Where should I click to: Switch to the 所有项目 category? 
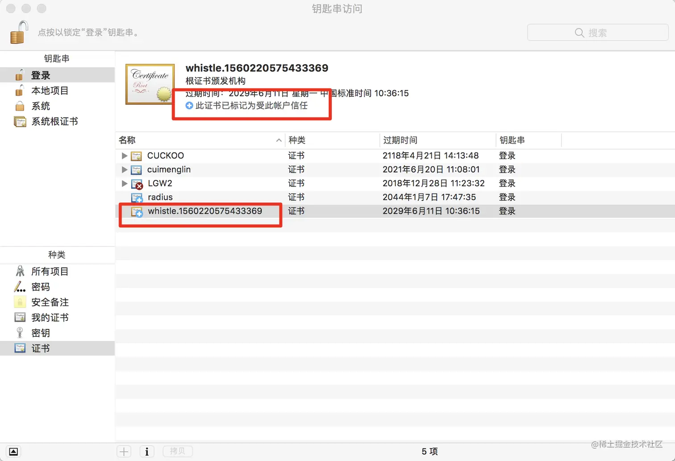tap(49, 271)
